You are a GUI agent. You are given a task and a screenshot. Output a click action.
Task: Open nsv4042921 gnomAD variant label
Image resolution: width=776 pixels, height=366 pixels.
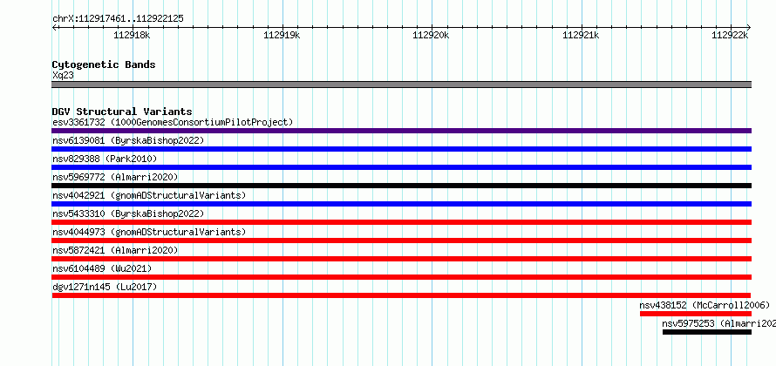tap(149, 195)
